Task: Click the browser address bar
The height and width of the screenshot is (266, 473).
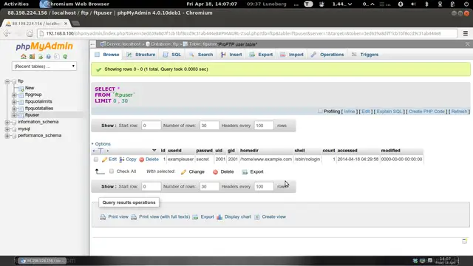Action: 248,33
